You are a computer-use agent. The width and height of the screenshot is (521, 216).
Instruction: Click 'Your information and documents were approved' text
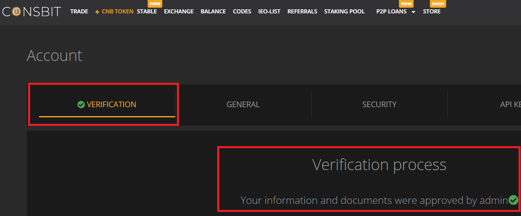click(x=351, y=200)
